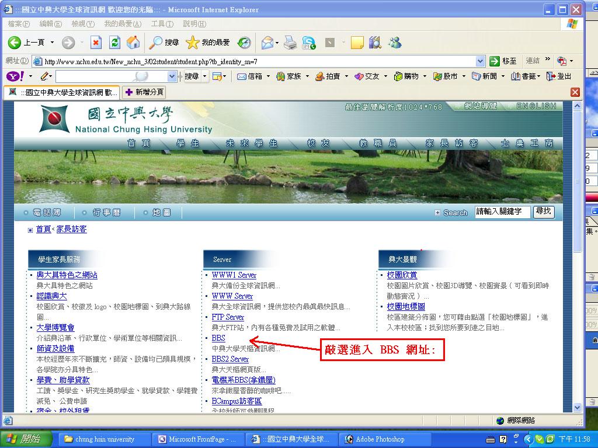Open Yahoo 信箱 mail button
Screen dimensions: 598x448
(x=250, y=76)
